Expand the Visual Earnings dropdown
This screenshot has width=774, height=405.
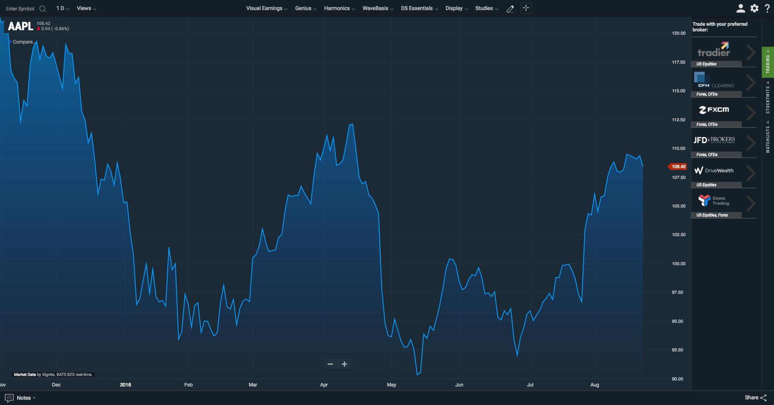[x=266, y=8]
